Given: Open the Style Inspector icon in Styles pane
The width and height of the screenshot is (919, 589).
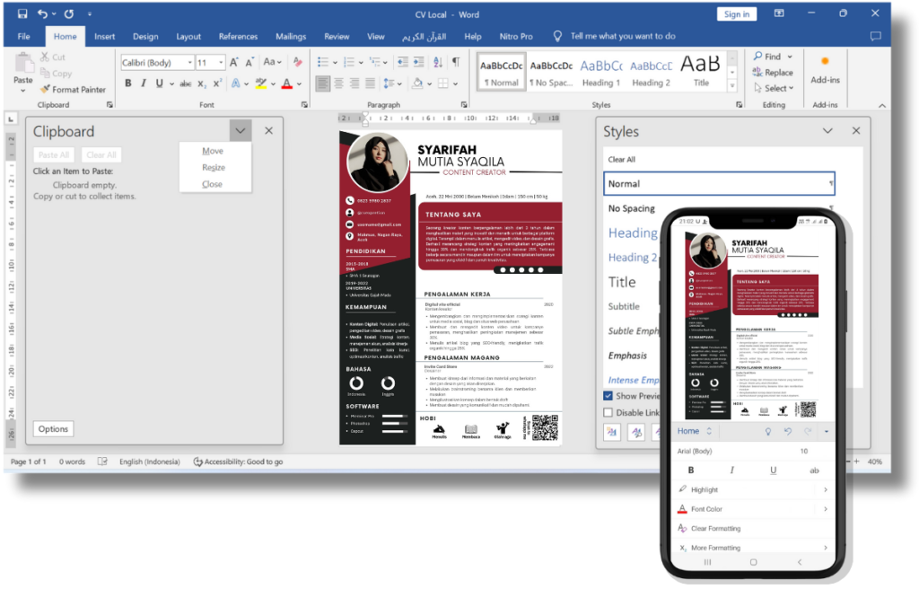Looking at the screenshot, I should (636, 433).
